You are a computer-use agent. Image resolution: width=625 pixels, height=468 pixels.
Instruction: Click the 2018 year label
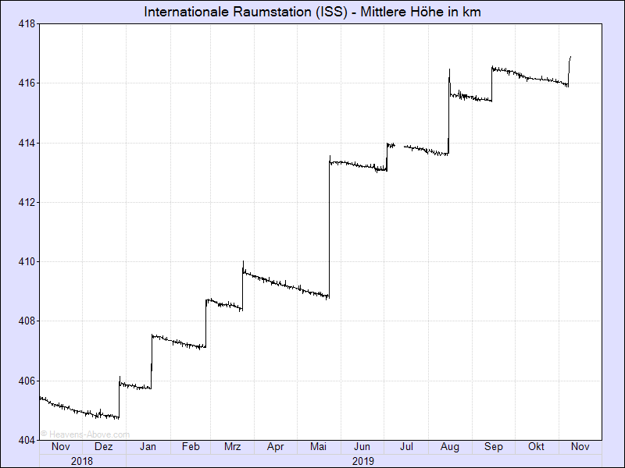click(x=82, y=461)
